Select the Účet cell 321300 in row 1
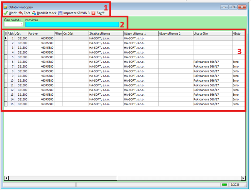251x190 pixels. point(21,39)
